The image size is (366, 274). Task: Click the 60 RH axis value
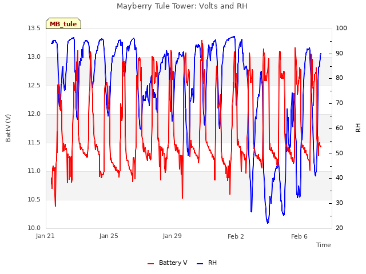click(x=339, y=128)
